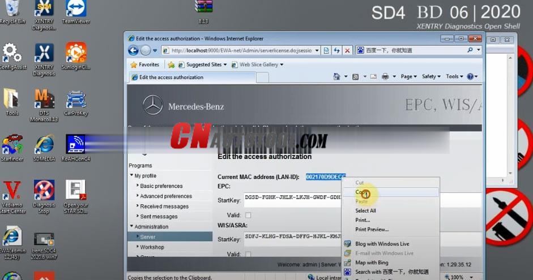The image size is (533, 280).
Task: Choose Blog with Windows Live
Action: [x=391, y=244]
